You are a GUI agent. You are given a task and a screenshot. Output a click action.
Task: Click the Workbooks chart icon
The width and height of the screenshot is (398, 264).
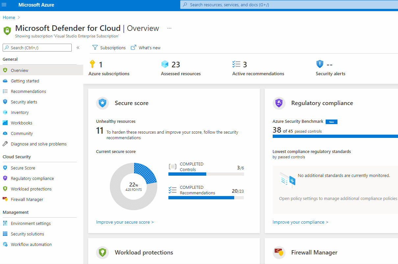(x=5, y=123)
